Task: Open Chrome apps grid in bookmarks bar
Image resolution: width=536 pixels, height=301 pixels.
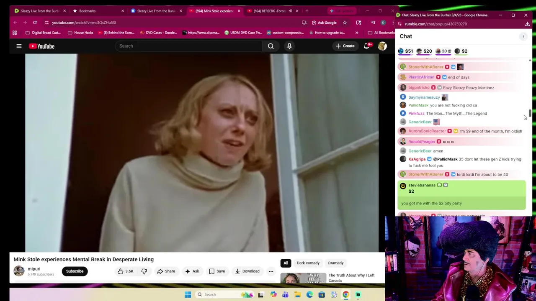Action: [15, 33]
